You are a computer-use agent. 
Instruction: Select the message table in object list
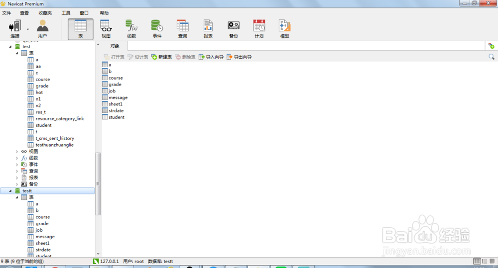(x=115, y=97)
